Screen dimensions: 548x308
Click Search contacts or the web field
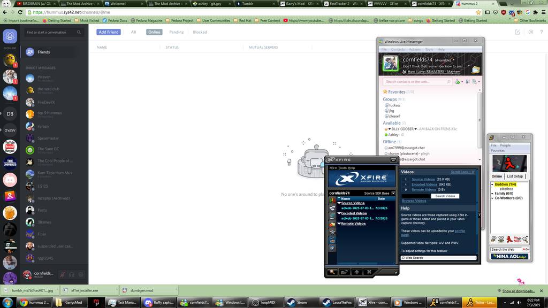pos(417,82)
